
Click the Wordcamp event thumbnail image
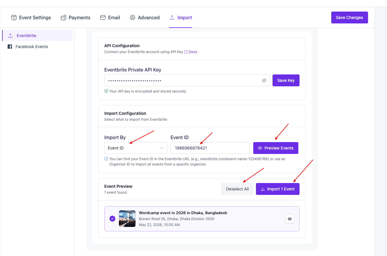[x=127, y=219]
